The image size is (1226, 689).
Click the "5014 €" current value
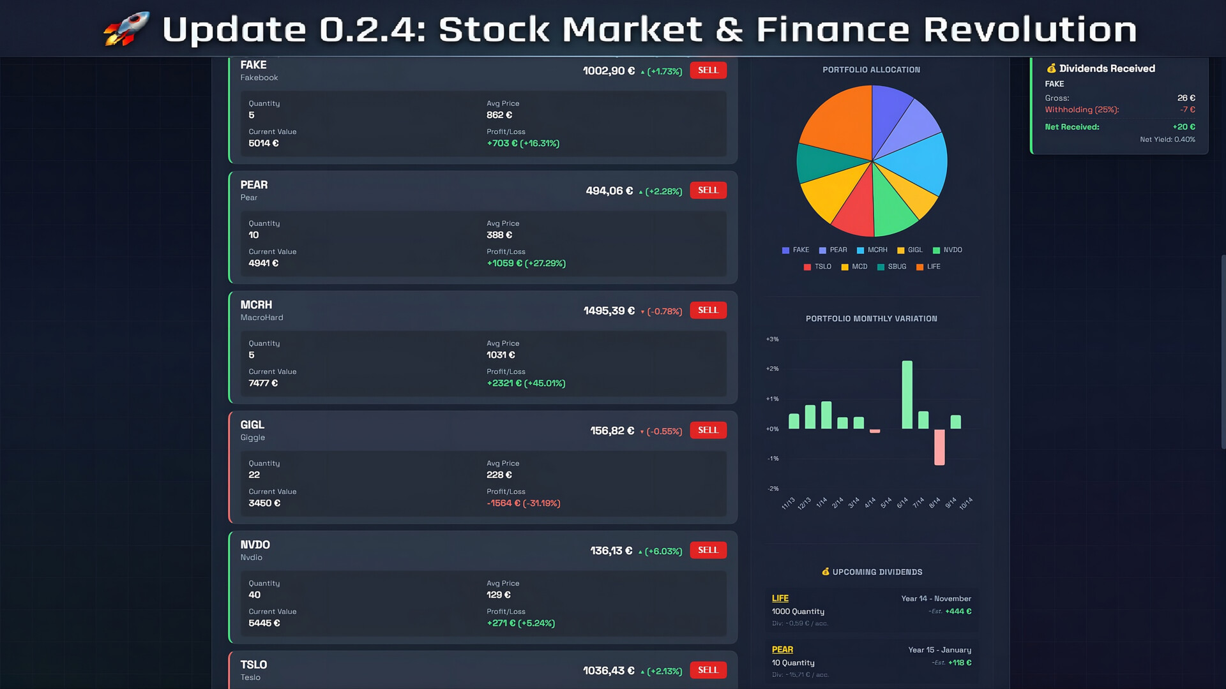click(264, 144)
